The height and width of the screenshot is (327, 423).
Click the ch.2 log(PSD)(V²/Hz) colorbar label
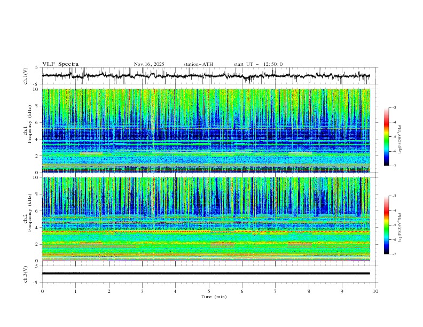(x=400, y=228)
